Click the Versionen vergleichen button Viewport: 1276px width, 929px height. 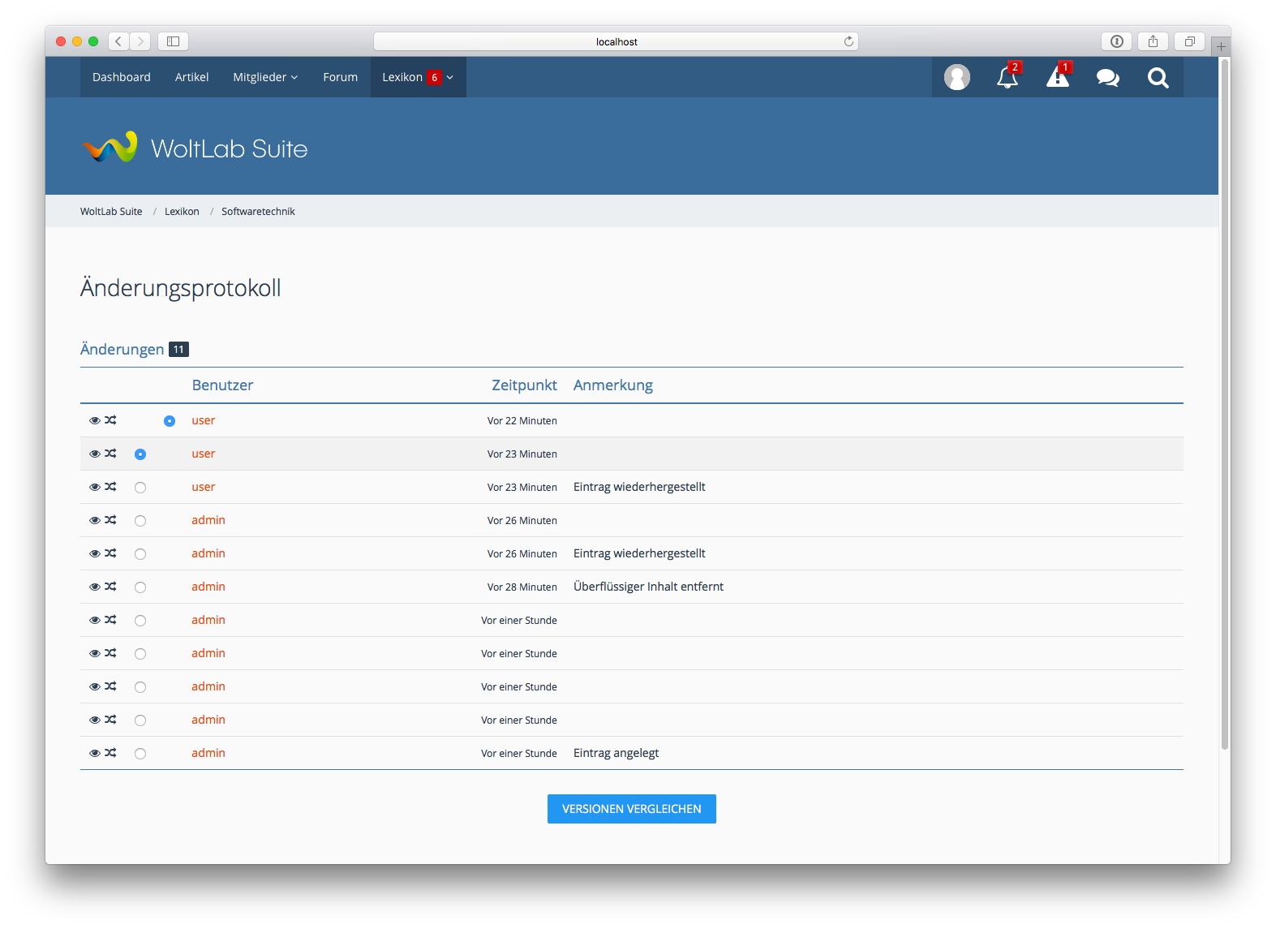coord(631,809)
